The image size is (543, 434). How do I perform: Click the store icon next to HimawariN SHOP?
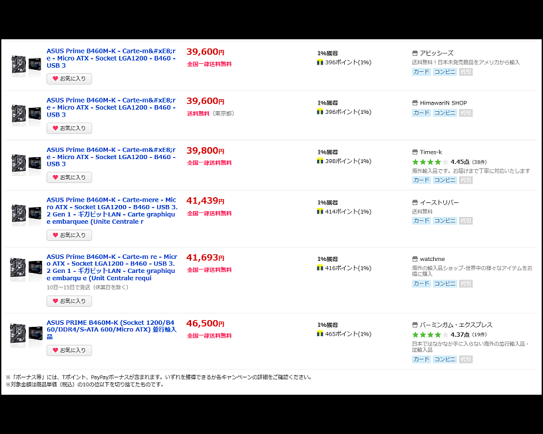coord(416,102)
